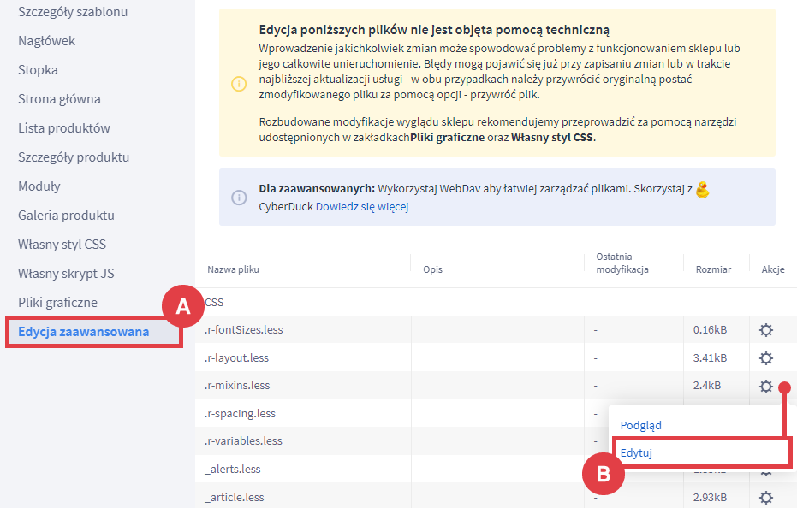Click the yellow warning info icon

(239, 83)
